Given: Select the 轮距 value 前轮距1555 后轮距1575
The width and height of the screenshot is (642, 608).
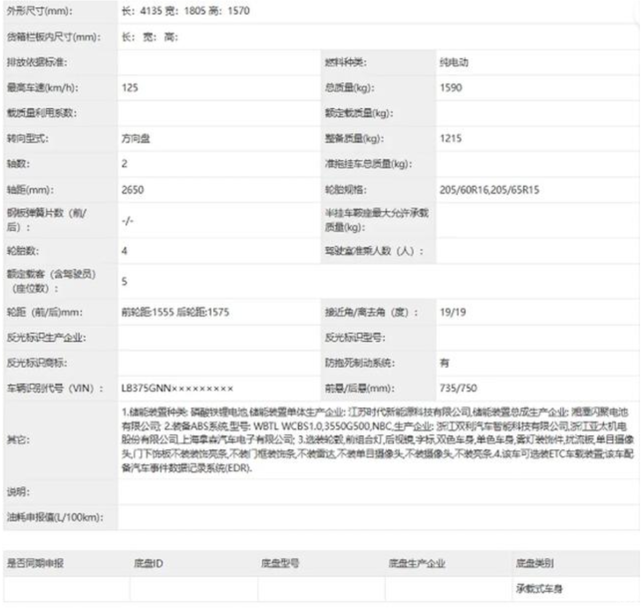Looking at the screenshot, I should [x=175, y=312].
